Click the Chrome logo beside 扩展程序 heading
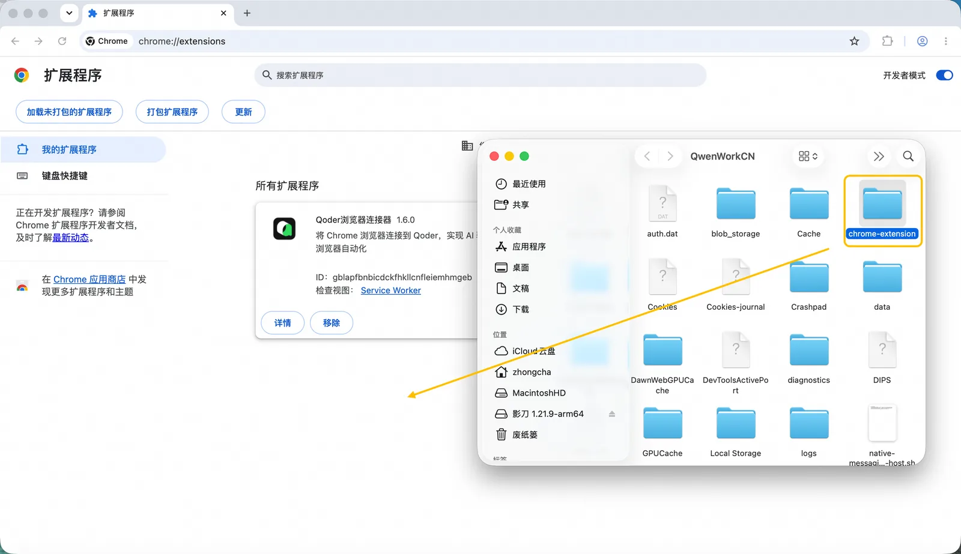Viewport: 961px width, 554px height. 22,75
